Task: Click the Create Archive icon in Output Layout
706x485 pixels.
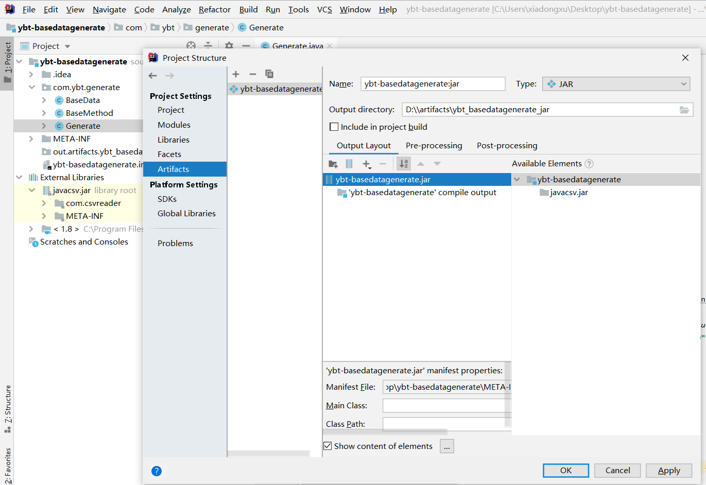Action: 349,164
